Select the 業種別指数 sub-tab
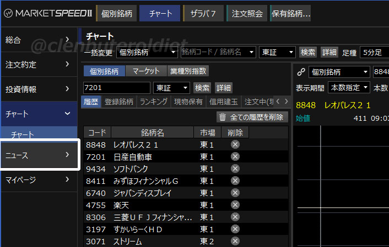Image resolution: width=389 pixels, height=247 pixels. coord(188,71)
